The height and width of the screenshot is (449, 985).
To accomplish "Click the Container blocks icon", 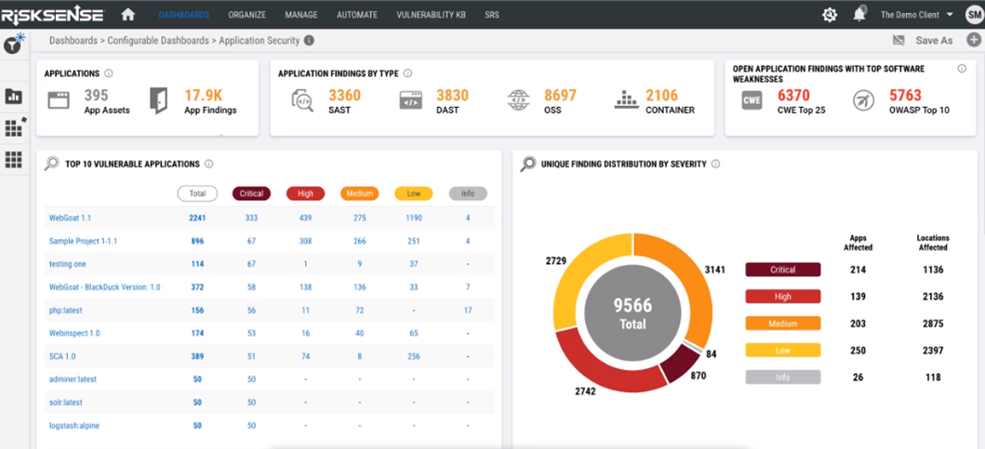I will pyautogui.click(x=626, y=100).
